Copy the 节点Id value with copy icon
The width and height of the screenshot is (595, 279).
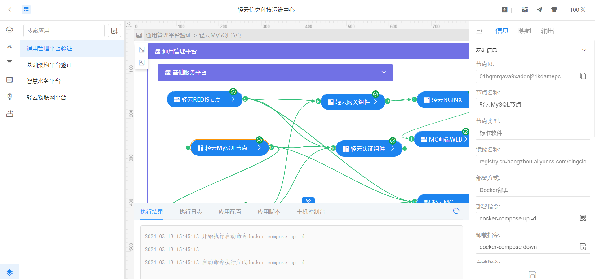583,76
